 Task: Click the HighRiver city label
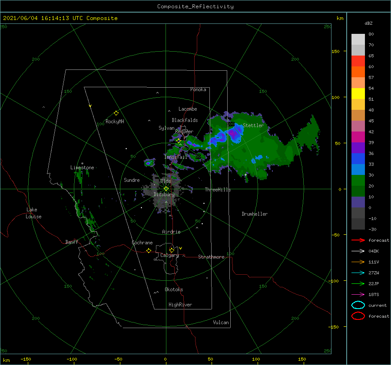180,305
